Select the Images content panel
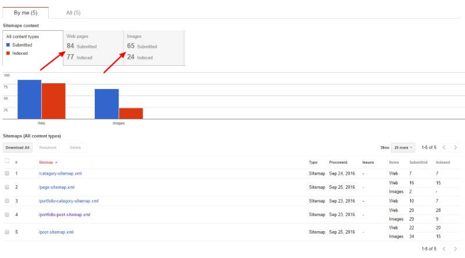 point(154,48)
